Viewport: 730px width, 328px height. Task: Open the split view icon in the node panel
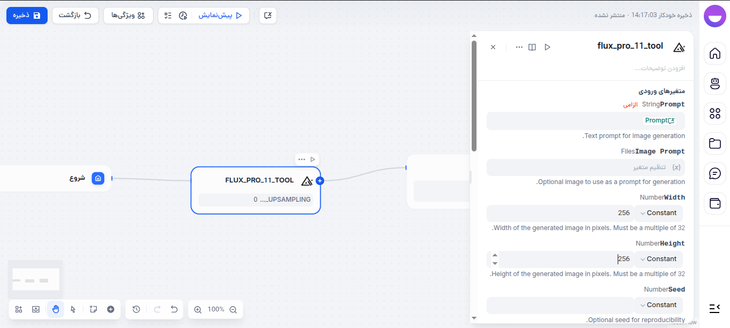(x=532, y=47)
